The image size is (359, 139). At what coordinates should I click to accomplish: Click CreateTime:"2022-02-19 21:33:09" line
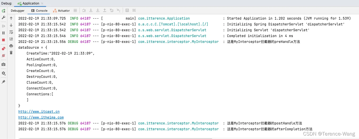coord(60,53)
